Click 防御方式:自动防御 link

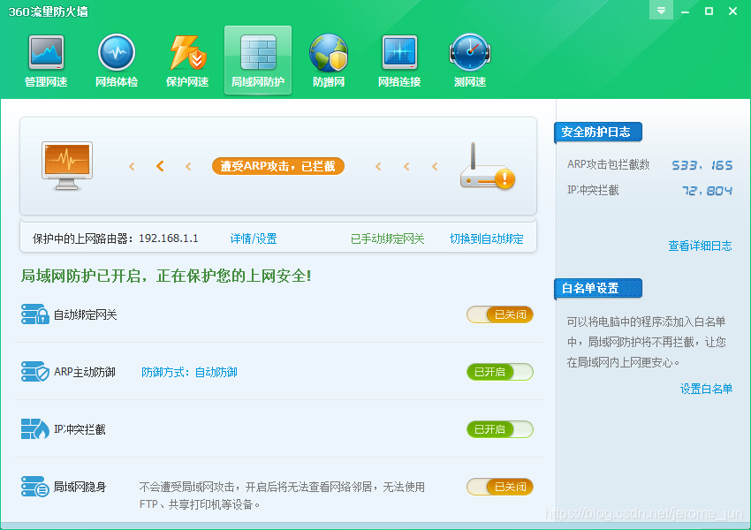[189, 372]
